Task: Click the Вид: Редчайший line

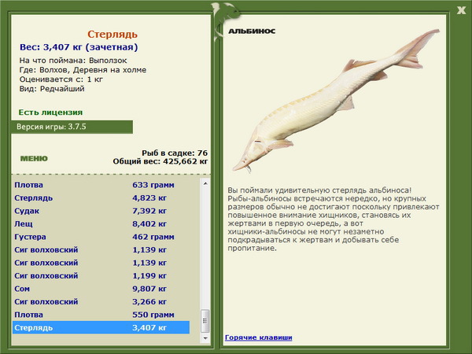Action: (x=52, y=89)
